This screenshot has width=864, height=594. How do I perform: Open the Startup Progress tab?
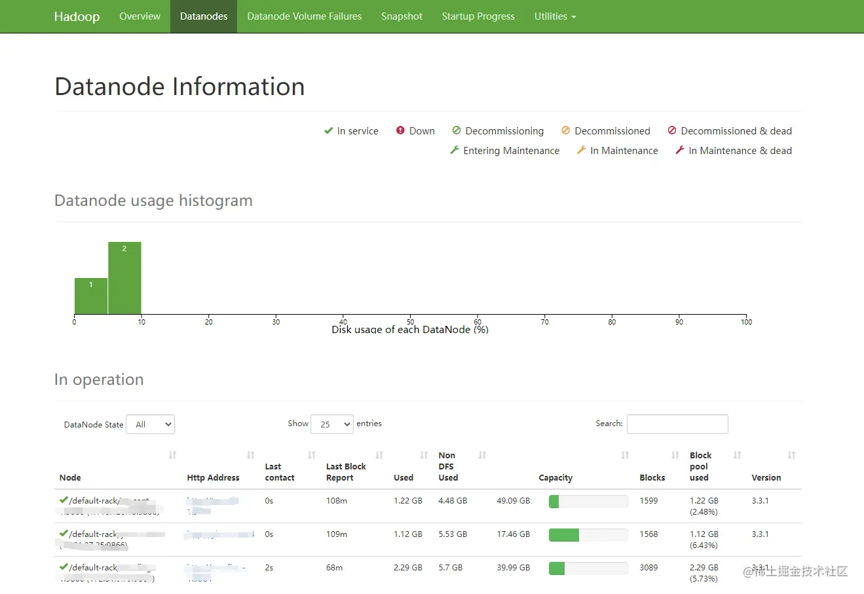point(478,16)
